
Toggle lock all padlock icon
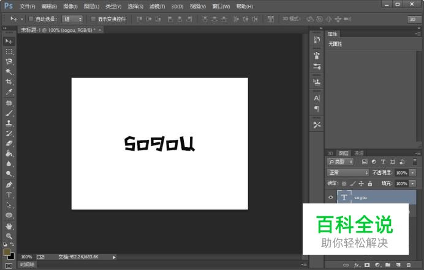[x=370, y=184]
